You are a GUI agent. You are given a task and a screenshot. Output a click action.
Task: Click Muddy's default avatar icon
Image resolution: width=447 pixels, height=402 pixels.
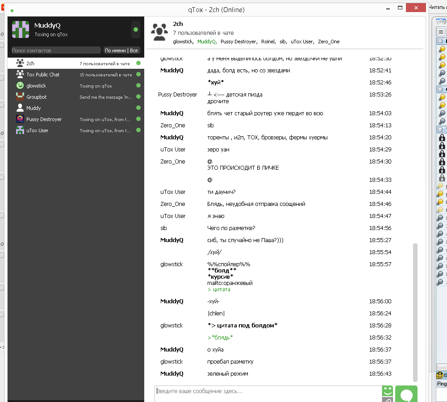pyautogui.click(x=20, y=108)
